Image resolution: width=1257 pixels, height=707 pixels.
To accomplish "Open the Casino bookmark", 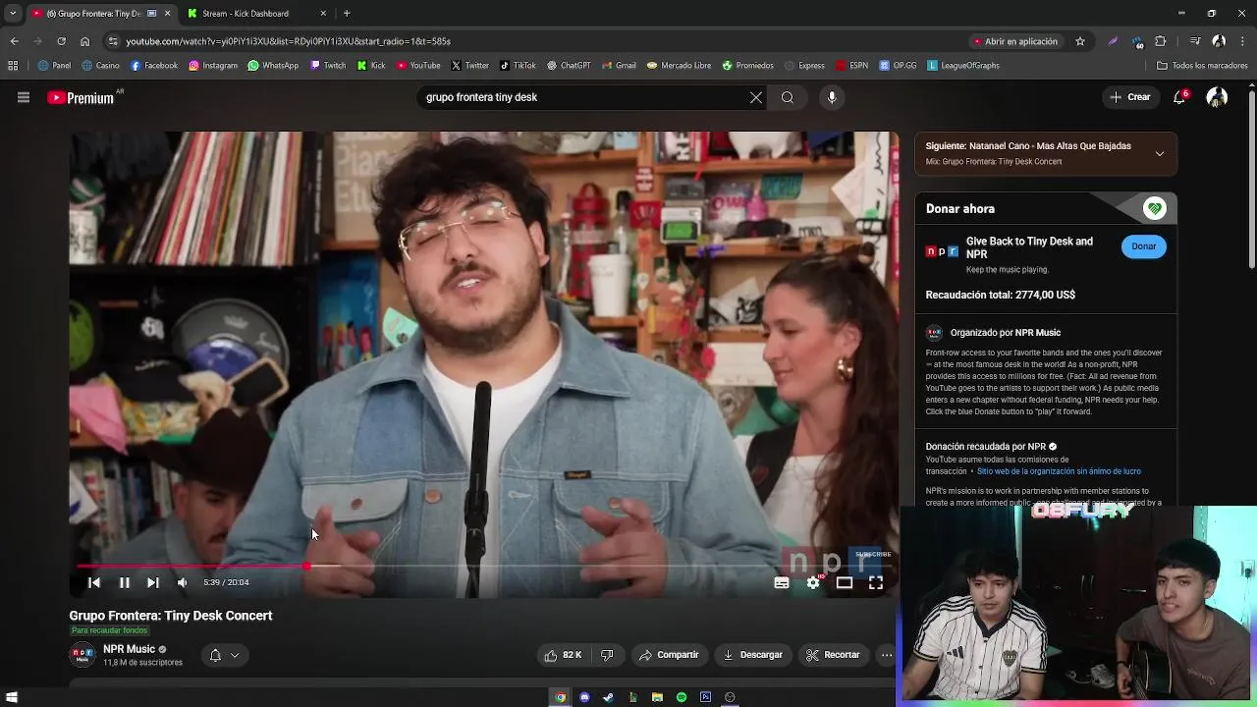I will pyautogui.click(x=101, y=66).
